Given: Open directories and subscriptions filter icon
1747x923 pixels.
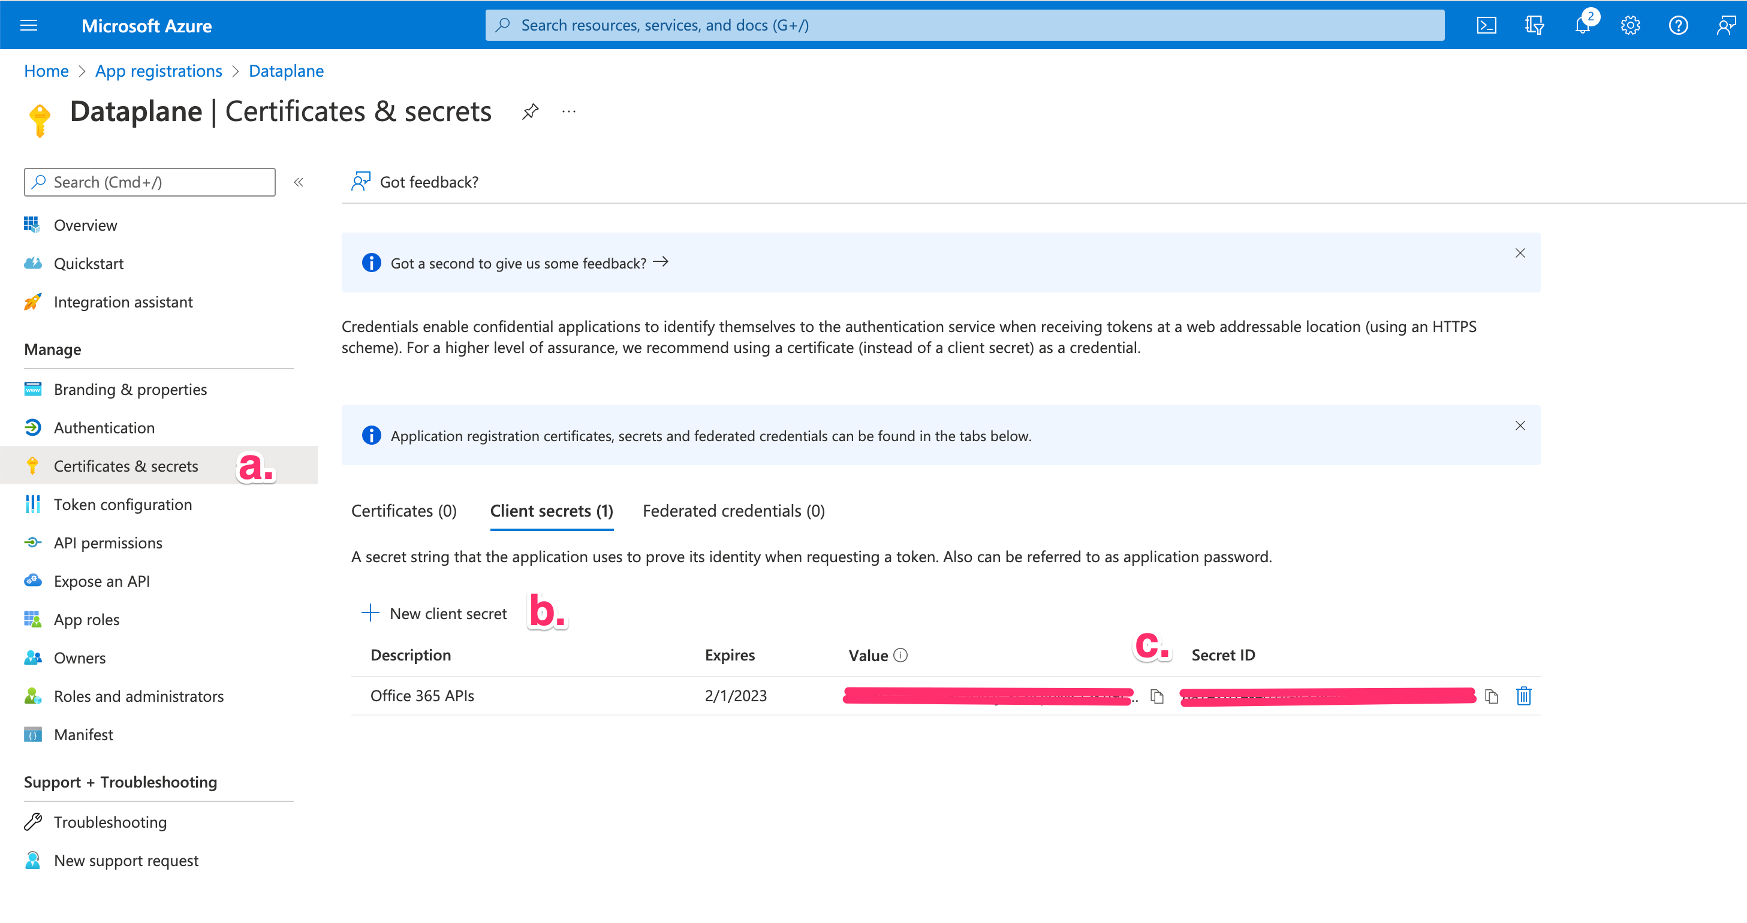Looking at the screenshot, I should (x=1534, y=26).
